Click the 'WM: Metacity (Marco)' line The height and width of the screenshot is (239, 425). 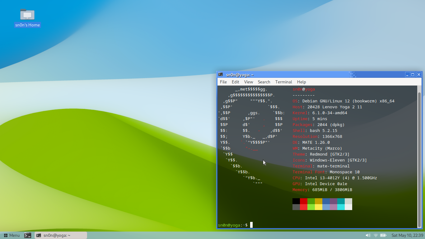317,148
